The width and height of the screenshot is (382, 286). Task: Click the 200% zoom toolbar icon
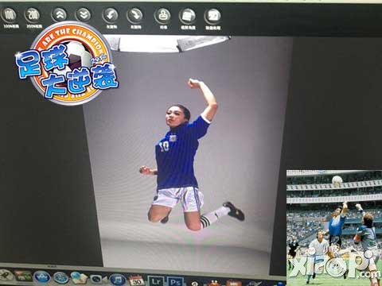[33, 15]
